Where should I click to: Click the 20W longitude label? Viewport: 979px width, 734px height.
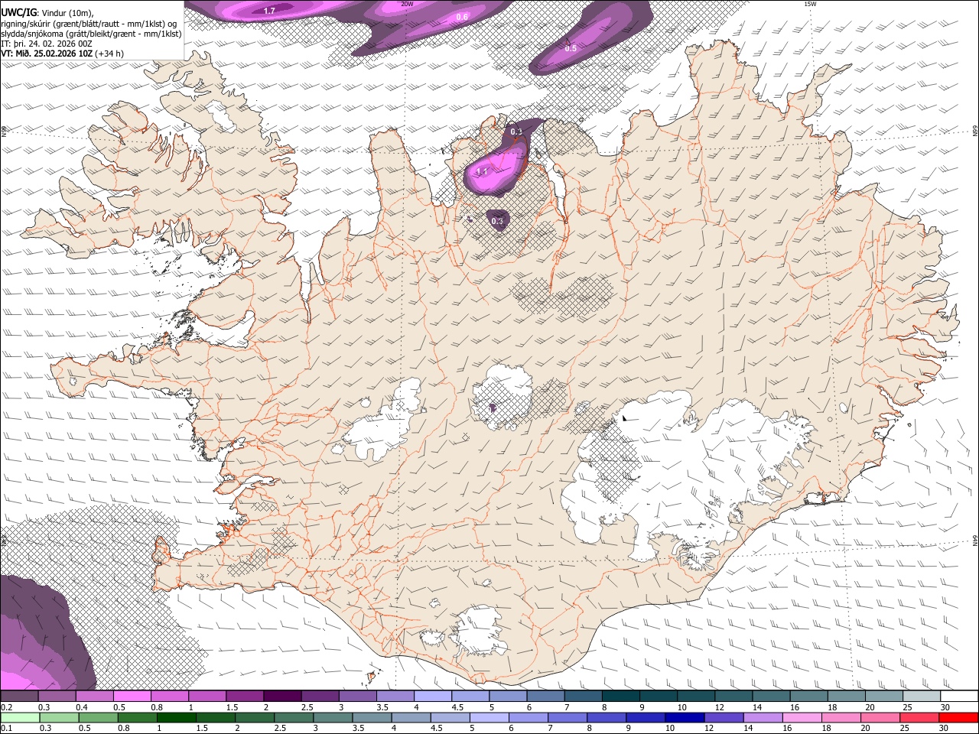(x=407, y=4)
